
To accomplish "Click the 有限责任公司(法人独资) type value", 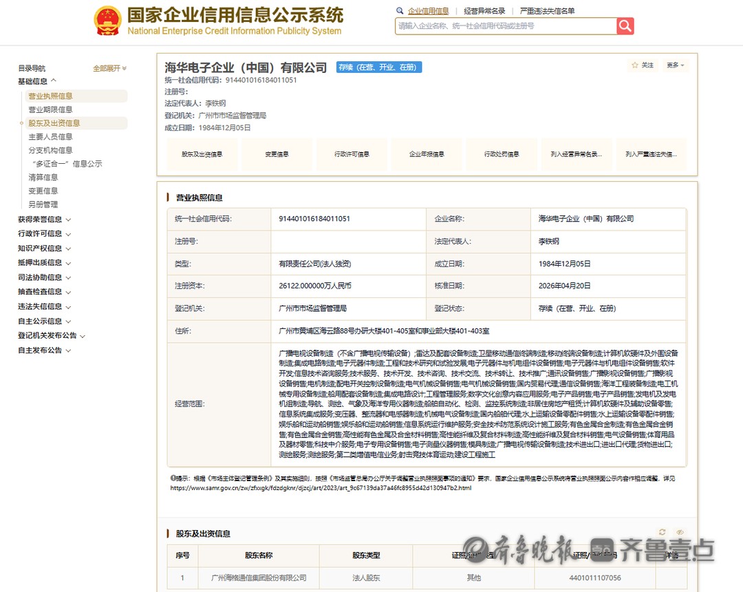I will tap(315, 264).
